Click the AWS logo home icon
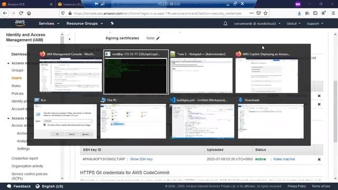This screenshot has height=190, width=338. point(20,23)
